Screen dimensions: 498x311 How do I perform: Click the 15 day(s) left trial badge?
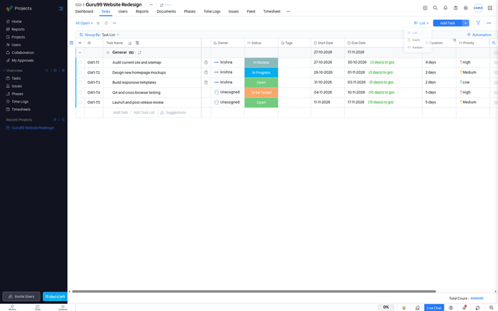pos(55,296)
